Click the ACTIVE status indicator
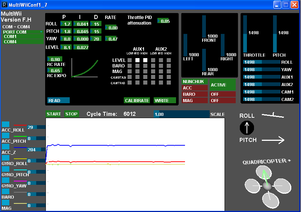Screen dimensions: 301x212 [223, 85]
